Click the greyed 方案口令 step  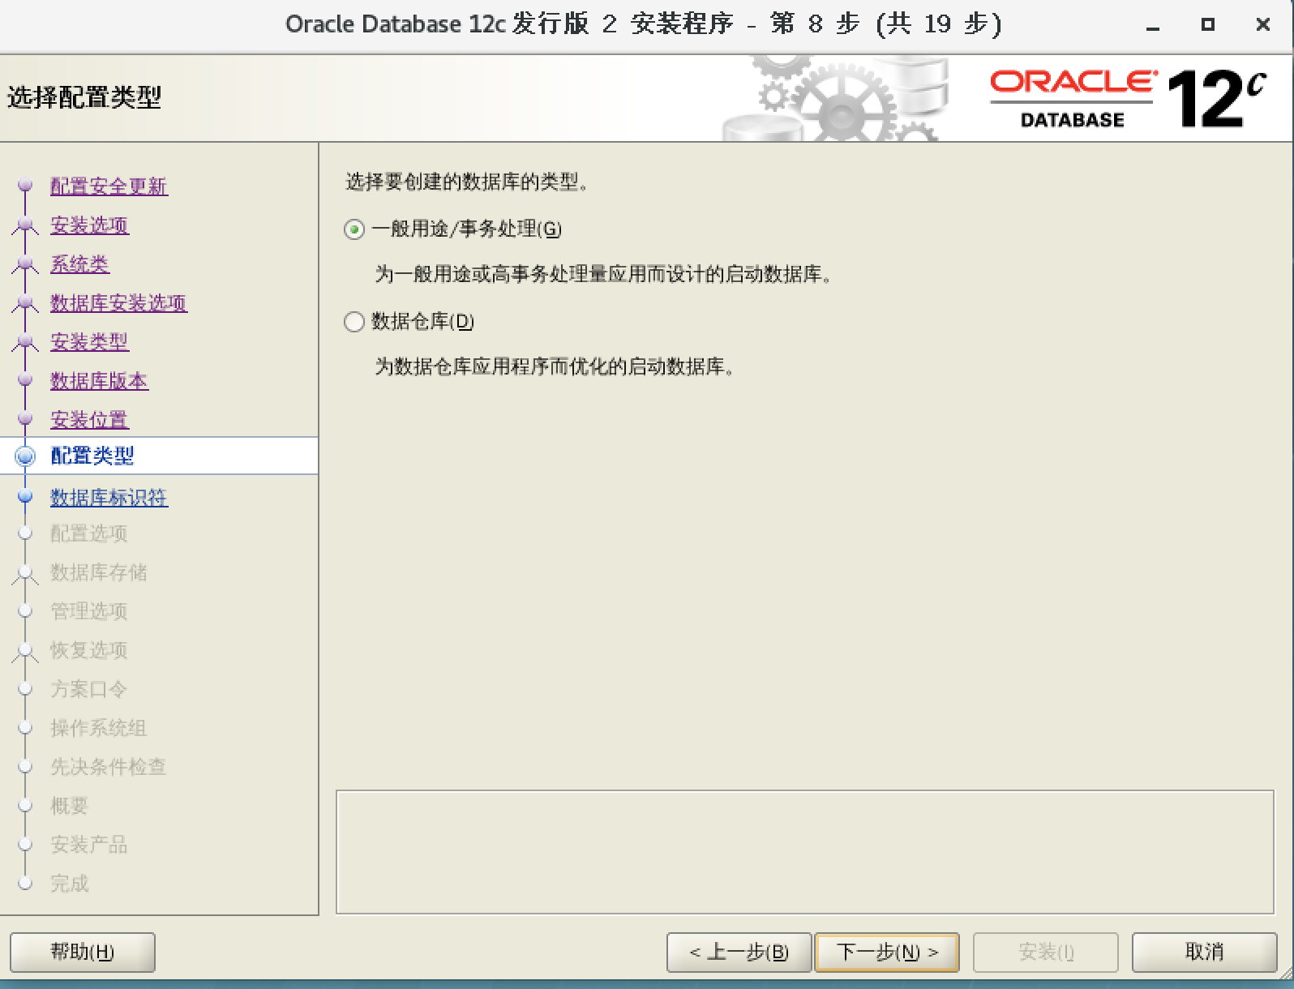tap(89, 689)
